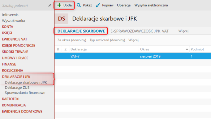Open Wysyłka elektroniczna menu
Screen dimensions: 211x119
(151, 5)
